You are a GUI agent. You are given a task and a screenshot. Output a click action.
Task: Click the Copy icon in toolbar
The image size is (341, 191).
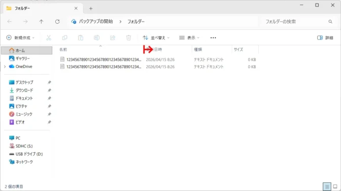pos(64,38)
